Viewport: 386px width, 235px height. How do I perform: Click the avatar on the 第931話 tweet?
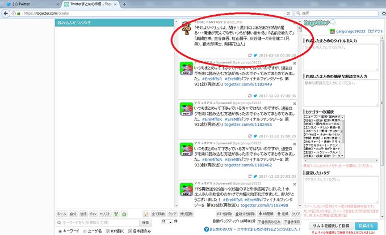click(186, 69)
